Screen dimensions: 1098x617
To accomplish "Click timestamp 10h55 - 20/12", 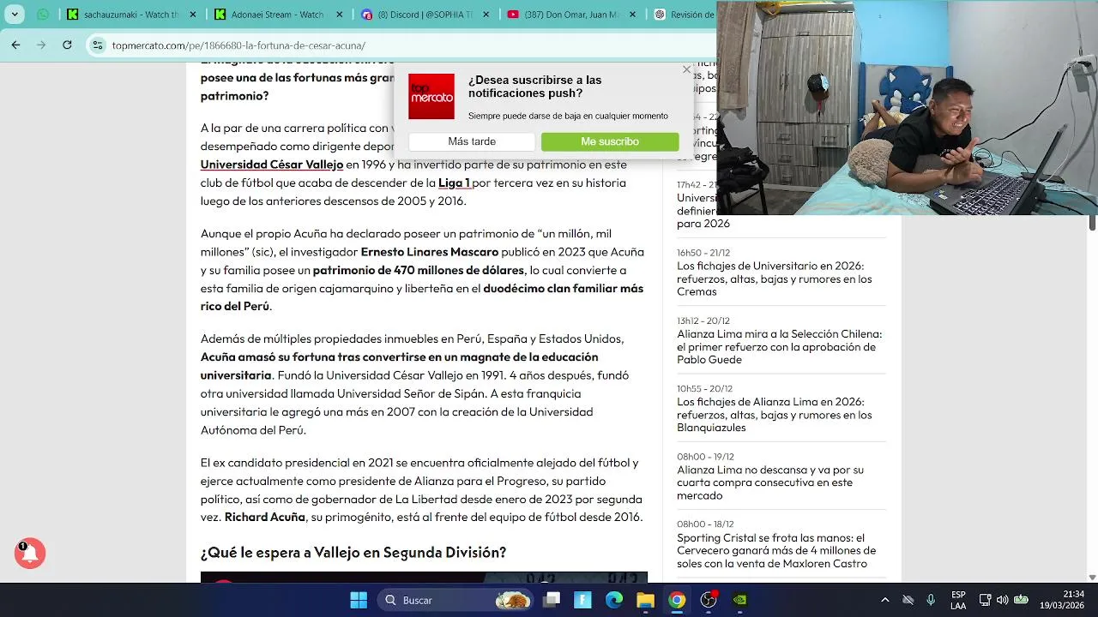I will tap(704, 388).
